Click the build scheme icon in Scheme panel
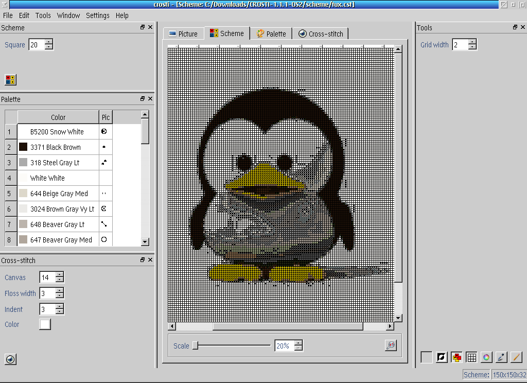 pyautogui.click(x=10, y=80)
